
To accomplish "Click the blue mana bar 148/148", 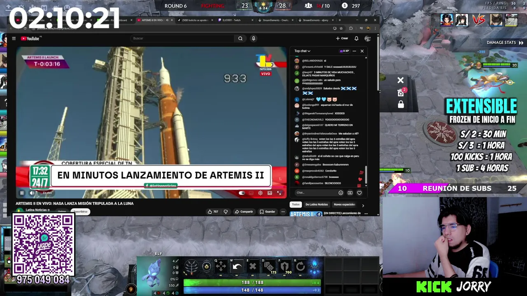I will (252, 290).
